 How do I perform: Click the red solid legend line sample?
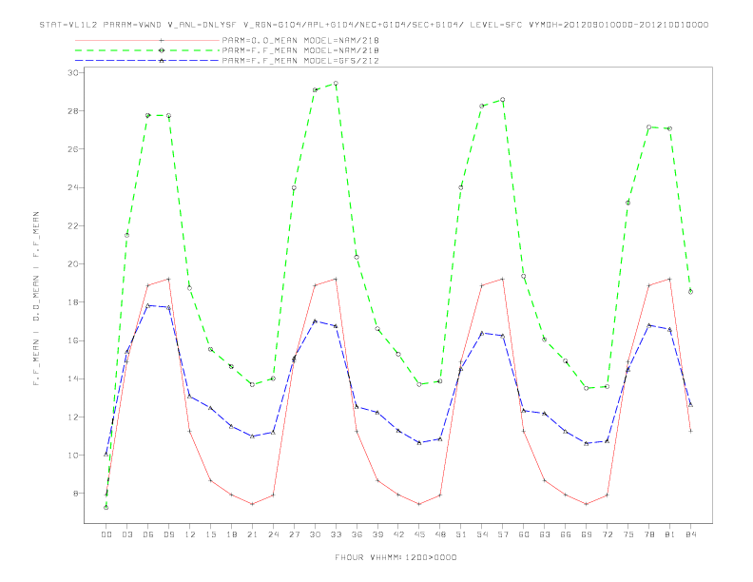pos(147,40)
